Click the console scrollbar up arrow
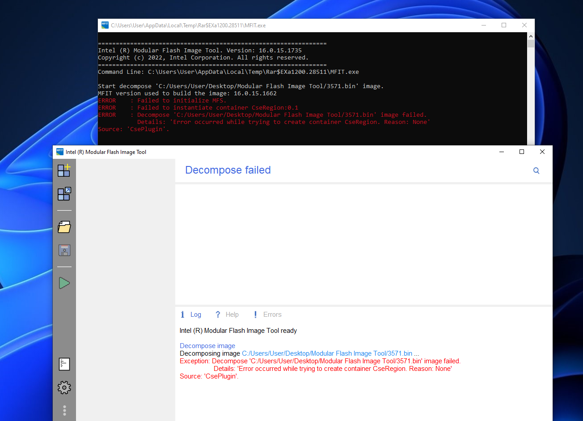Screen dimensions: 583x421 click(531, 36)
